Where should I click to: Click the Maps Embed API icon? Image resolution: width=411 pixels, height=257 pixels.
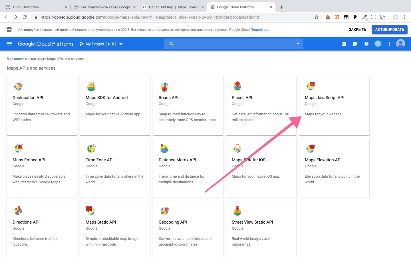18,148
